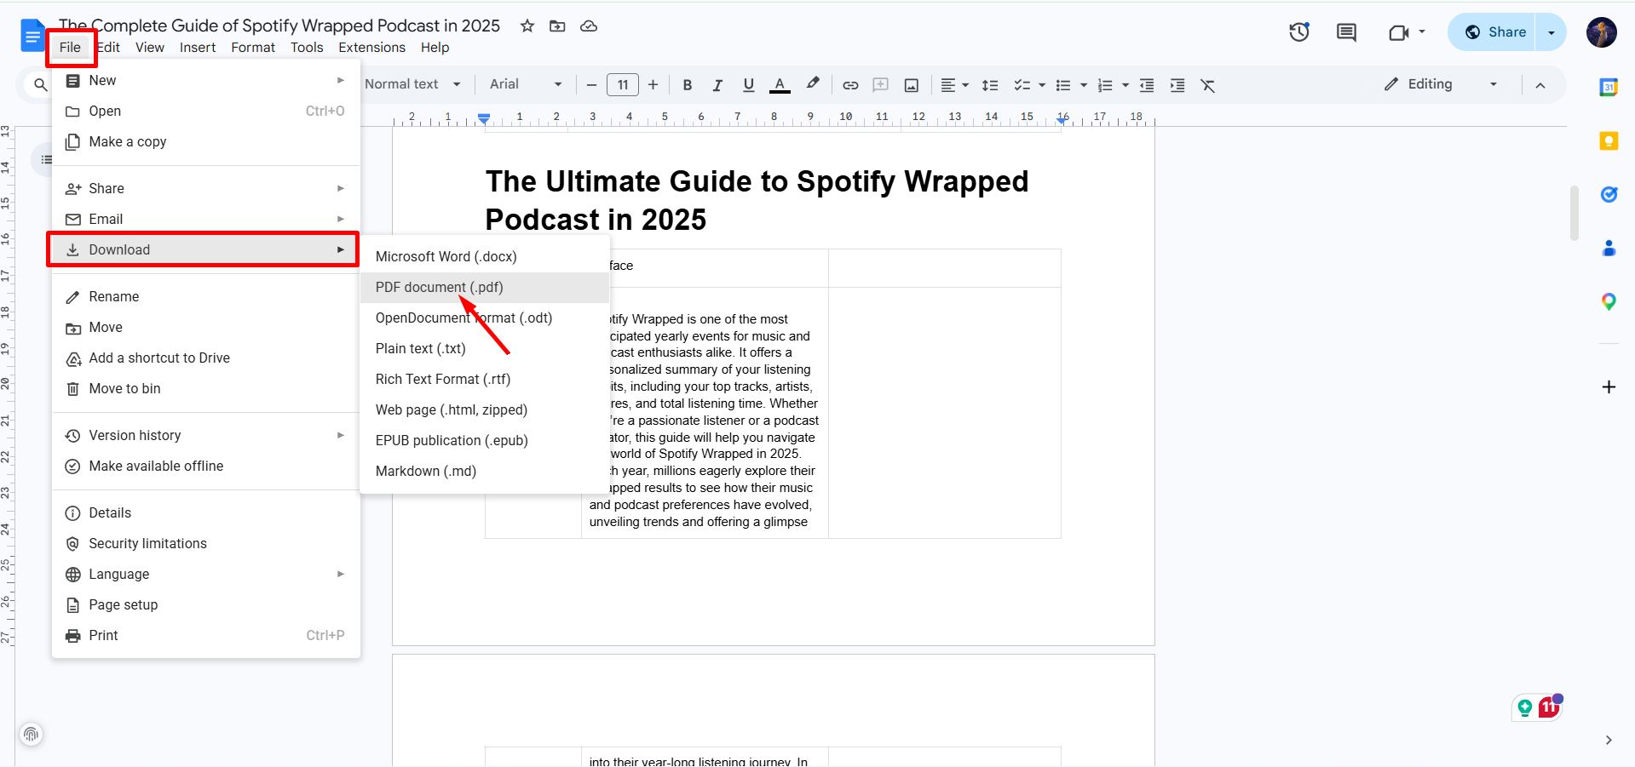Check the cloud save status icon
The height and width of the screenshot is (767, 1635).
589,26
